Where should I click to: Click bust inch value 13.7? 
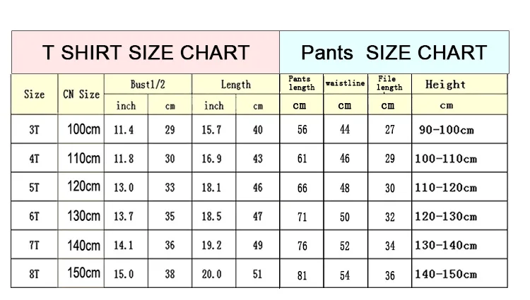tap(124, 216)
